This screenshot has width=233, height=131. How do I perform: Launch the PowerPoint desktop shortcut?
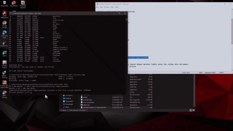point(14,4)
